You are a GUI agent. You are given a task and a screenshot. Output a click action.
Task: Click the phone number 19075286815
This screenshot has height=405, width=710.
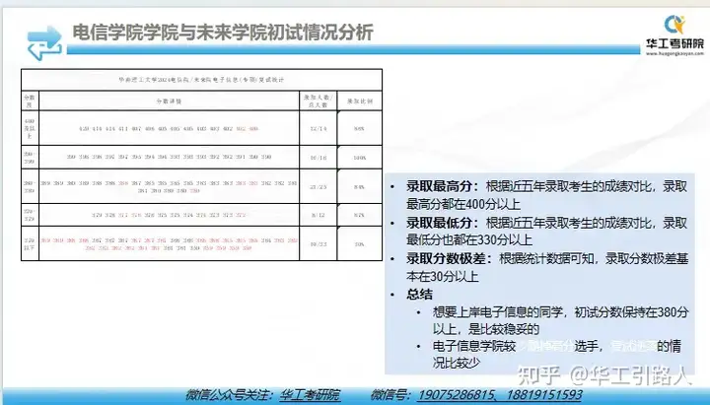pyautogui.click(x=457, y=394)
